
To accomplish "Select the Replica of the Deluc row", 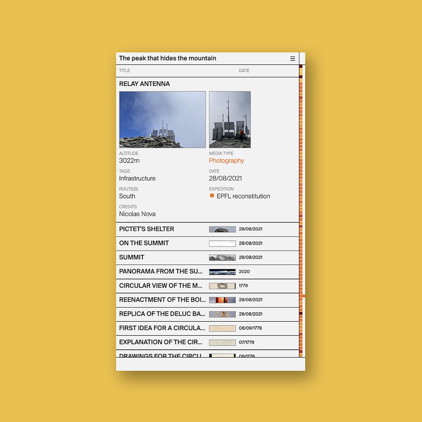I will click(162, 314).
